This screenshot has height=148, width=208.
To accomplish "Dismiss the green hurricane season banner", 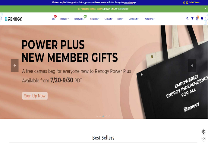I will (205, 8).
